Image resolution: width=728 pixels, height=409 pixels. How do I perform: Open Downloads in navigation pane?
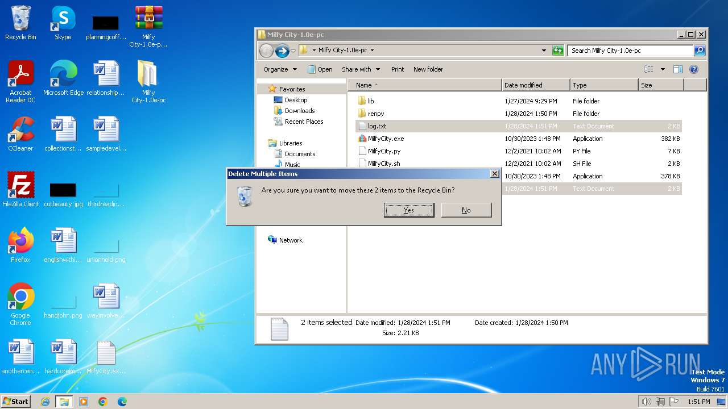coord(294,111)
